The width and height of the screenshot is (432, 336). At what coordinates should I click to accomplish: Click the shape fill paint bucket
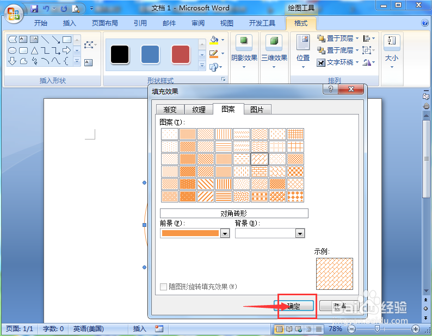click(x=214, y=40)
